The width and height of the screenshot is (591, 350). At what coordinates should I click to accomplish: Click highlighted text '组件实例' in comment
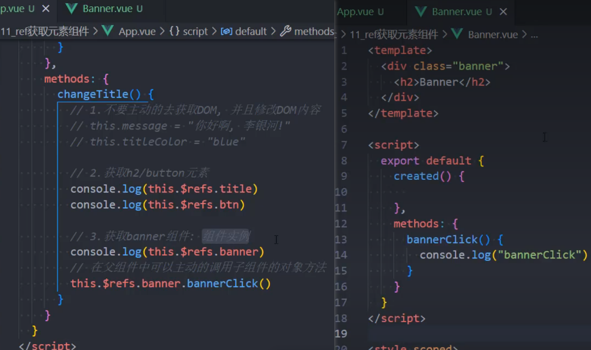(x=226, y=237)
